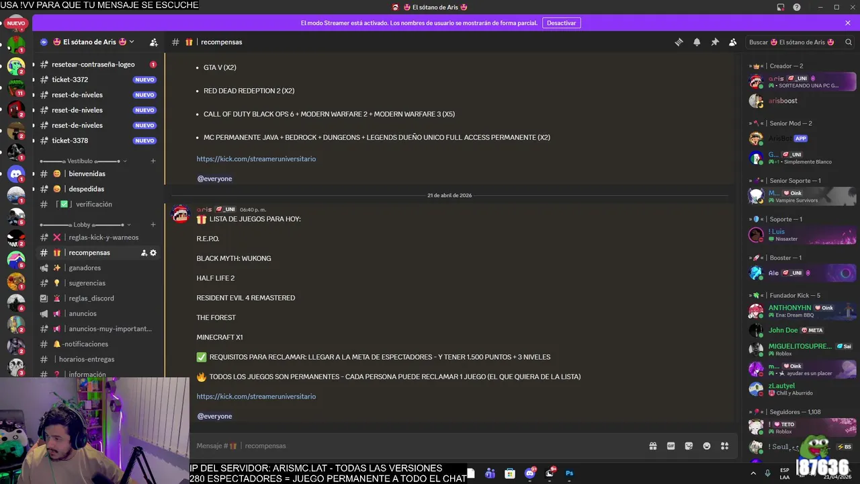The height and width of the screenshot is (484, 860).
Task: Collapse the Vestíbulo category
Action: (83, 161)
